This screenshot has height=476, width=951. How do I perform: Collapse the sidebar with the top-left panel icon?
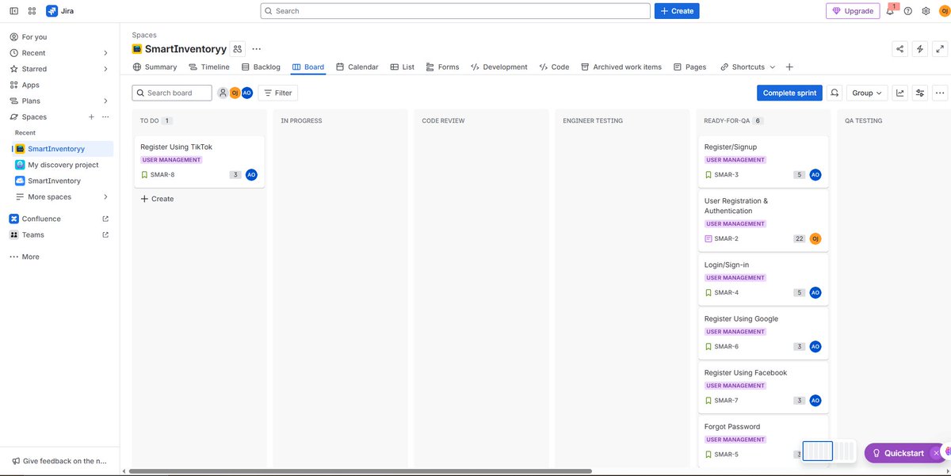click(x=14, y=11)
